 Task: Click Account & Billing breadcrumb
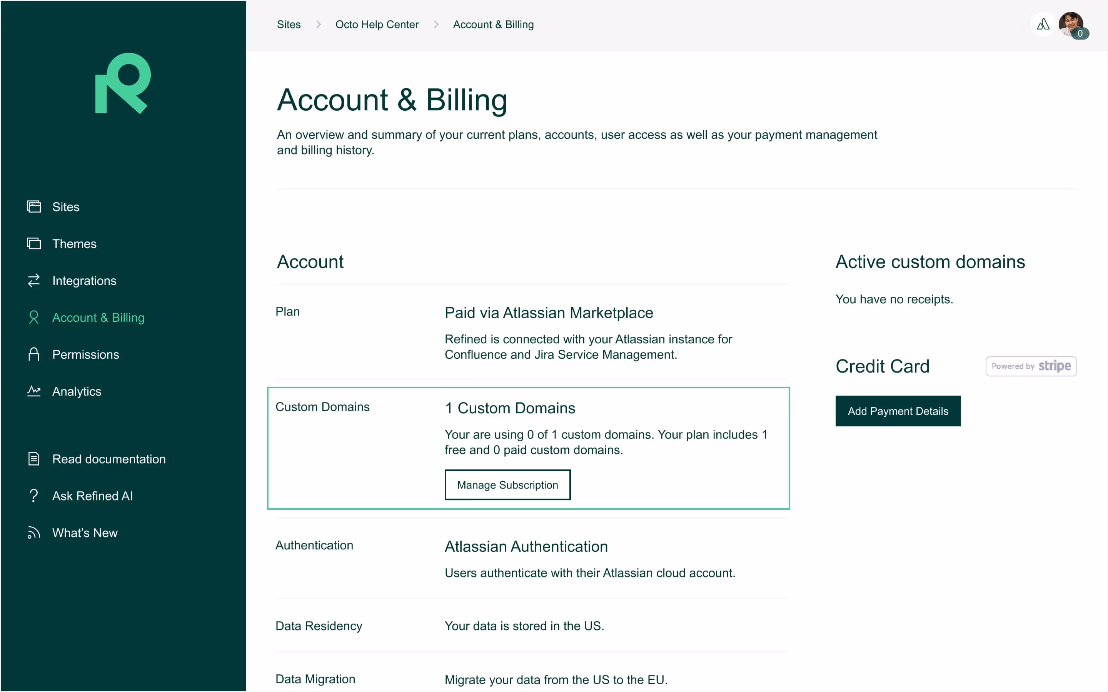(493, 24)
